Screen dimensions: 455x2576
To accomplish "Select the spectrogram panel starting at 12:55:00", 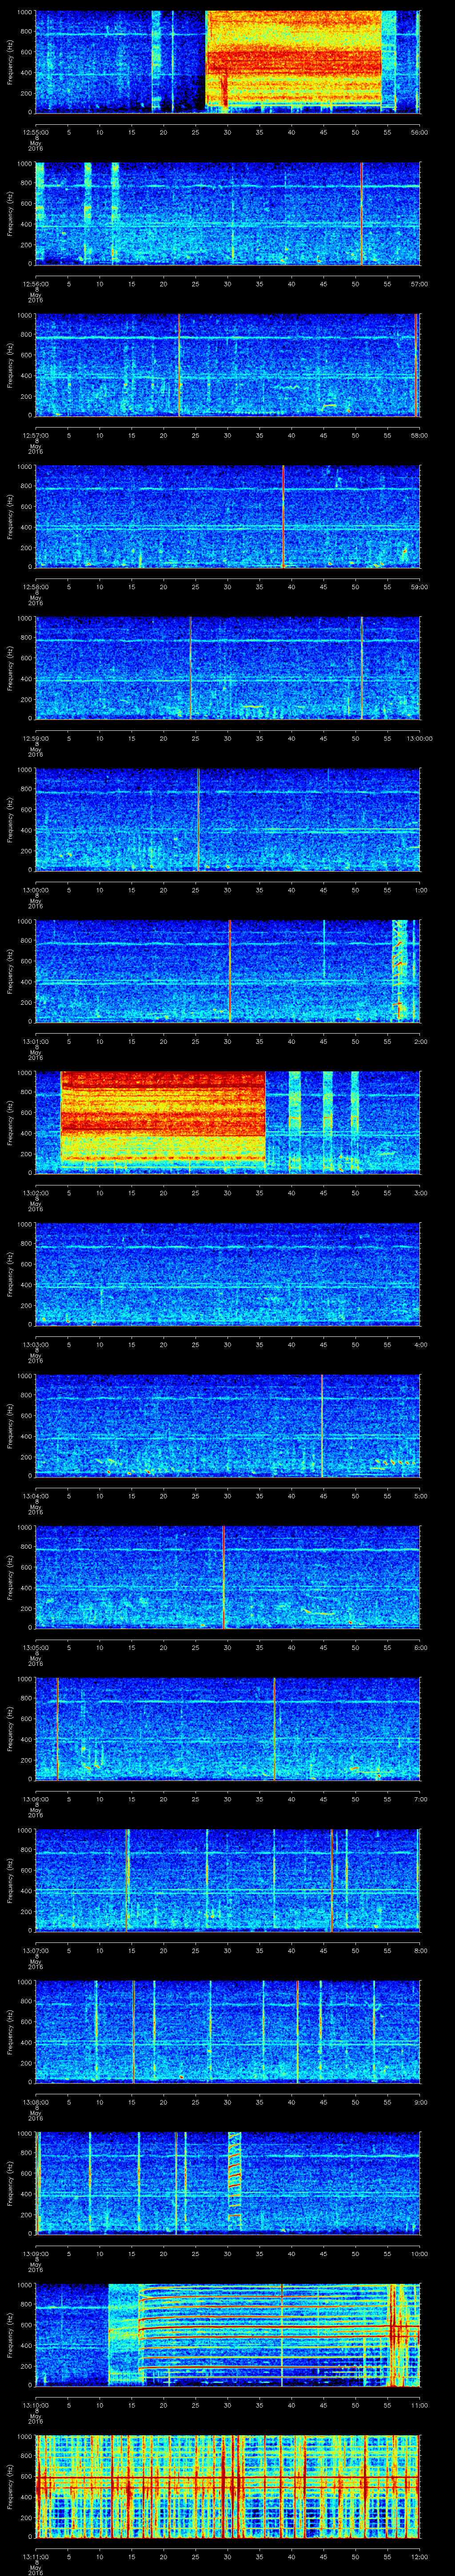I will tap(227, 62).
